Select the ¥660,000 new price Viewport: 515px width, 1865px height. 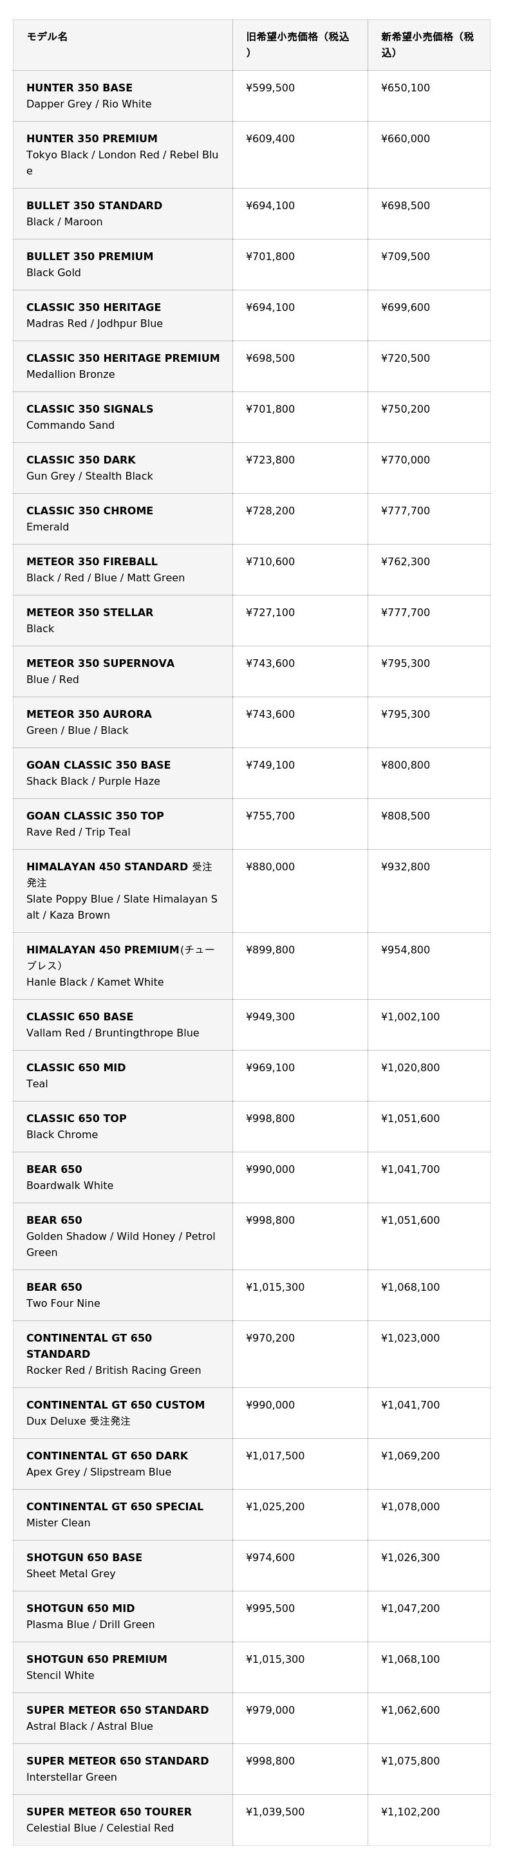pos(405,138)
